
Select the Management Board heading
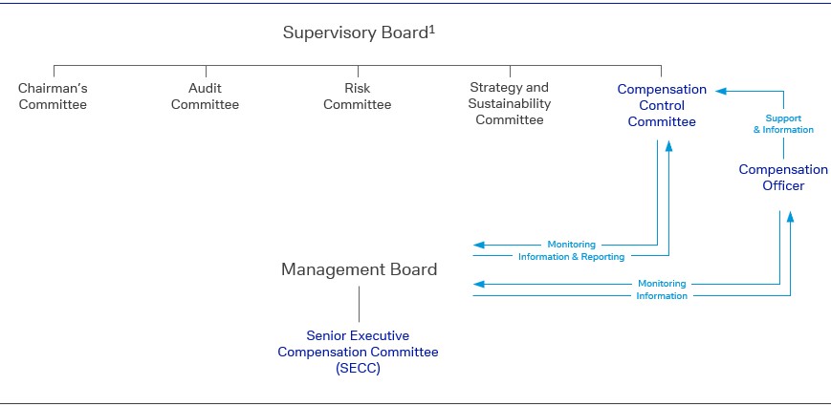(359, 269)
